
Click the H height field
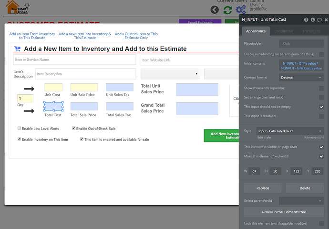pyautogui.click(x=275, y=171)
